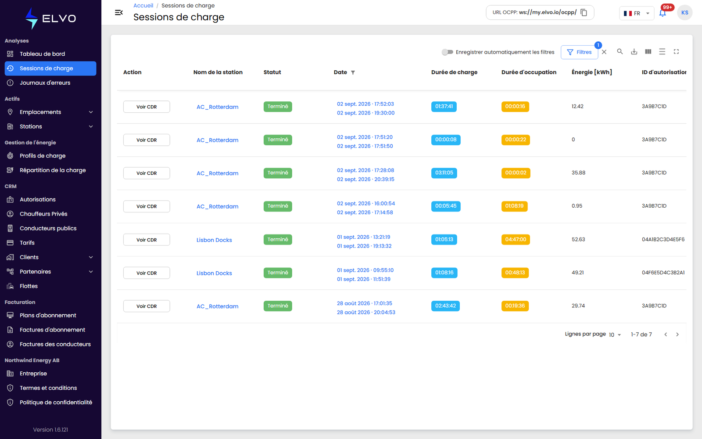Go to Profils de charge
This screenshot has height=439, width=702.
[x=50, y=156]
